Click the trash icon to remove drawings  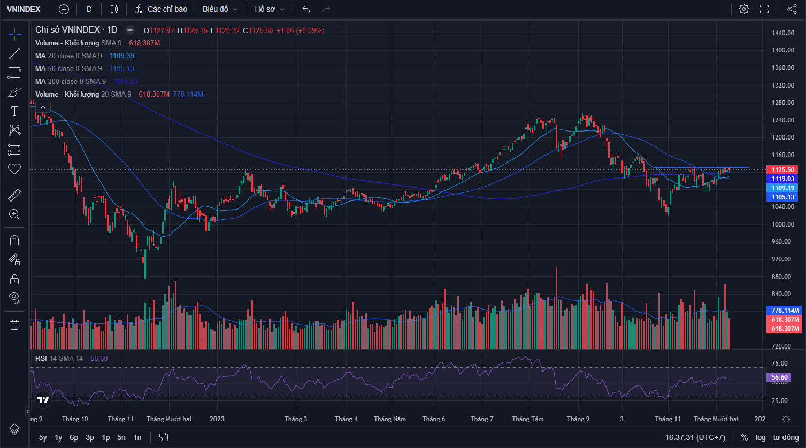point(14,325)
